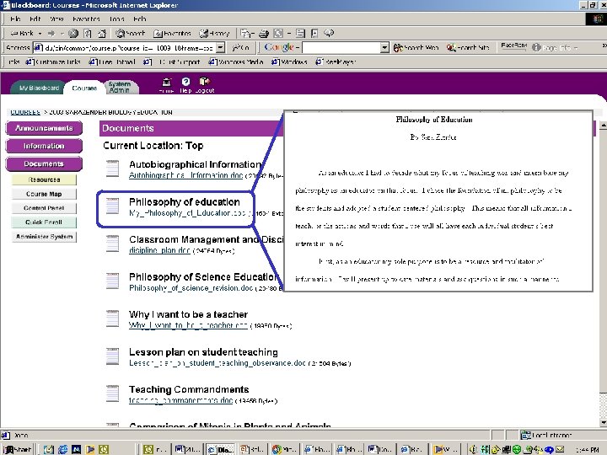Screen dimensions: 607x455
Task: Click the Search Web button on the Google toolbar
Action: click(416, 47)
